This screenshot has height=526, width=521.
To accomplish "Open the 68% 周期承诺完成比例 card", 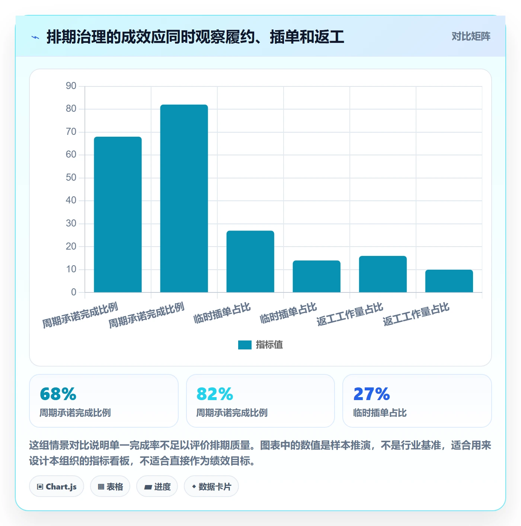I will [x=104, y=401].
